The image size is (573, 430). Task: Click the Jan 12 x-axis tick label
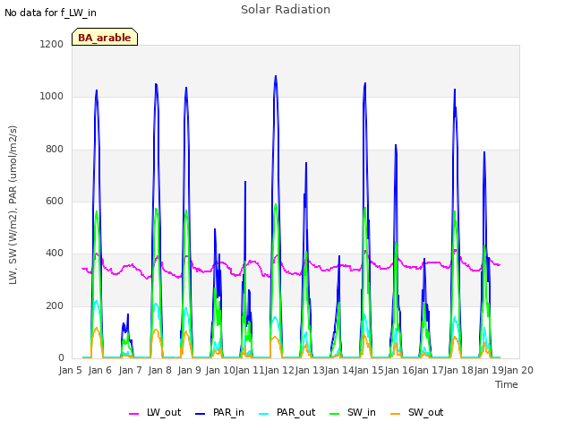pos(279,370)
